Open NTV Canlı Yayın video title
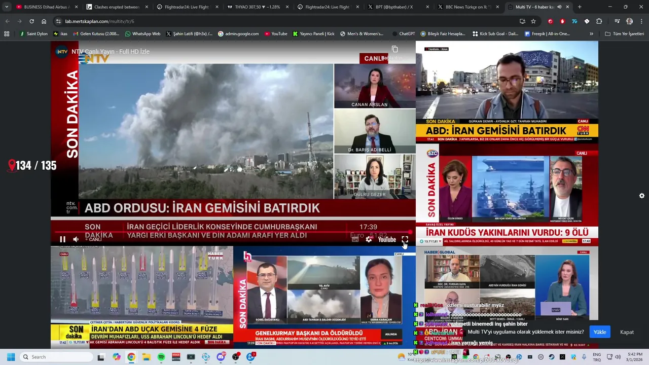The width and height of the screenshot is (649, 365). pos(111,52)
